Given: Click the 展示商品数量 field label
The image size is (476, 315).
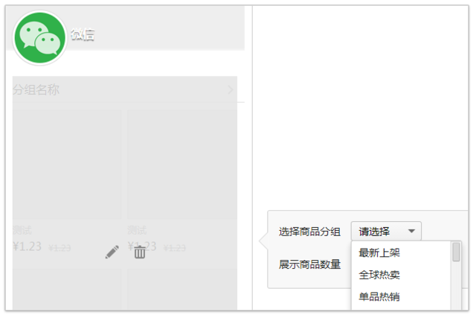Looking at the screenshot, I should (309, 264).
